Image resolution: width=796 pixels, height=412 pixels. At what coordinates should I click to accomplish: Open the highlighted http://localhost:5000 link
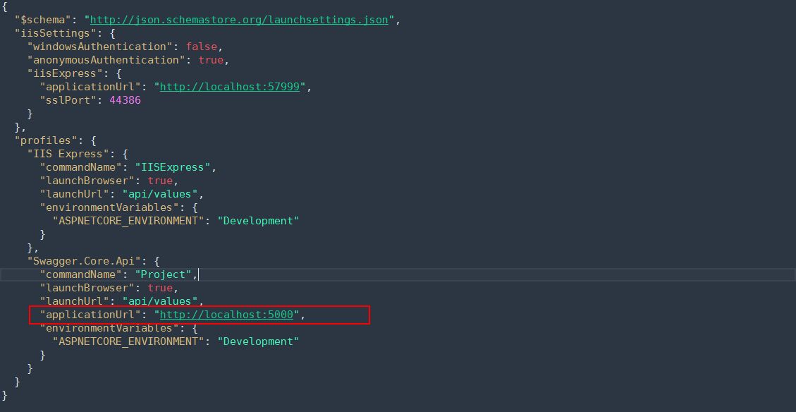click(x=224, y=315)
